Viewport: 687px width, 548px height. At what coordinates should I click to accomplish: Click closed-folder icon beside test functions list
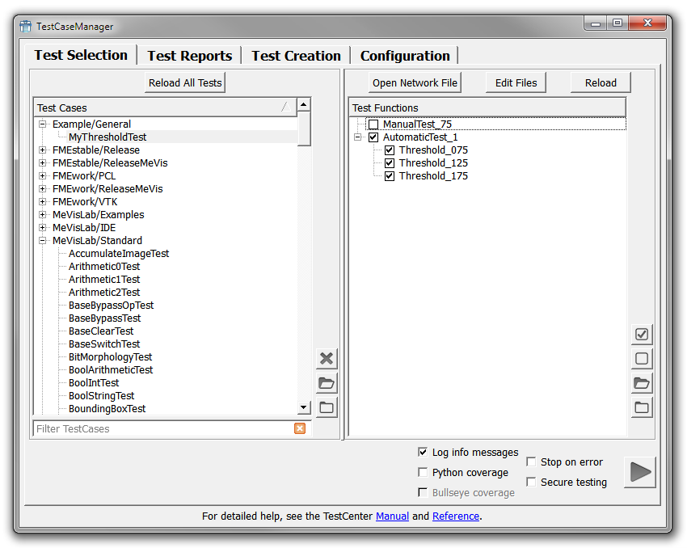(x=642, y=407)
